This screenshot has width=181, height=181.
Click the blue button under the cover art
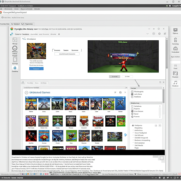tap(36, 69)
